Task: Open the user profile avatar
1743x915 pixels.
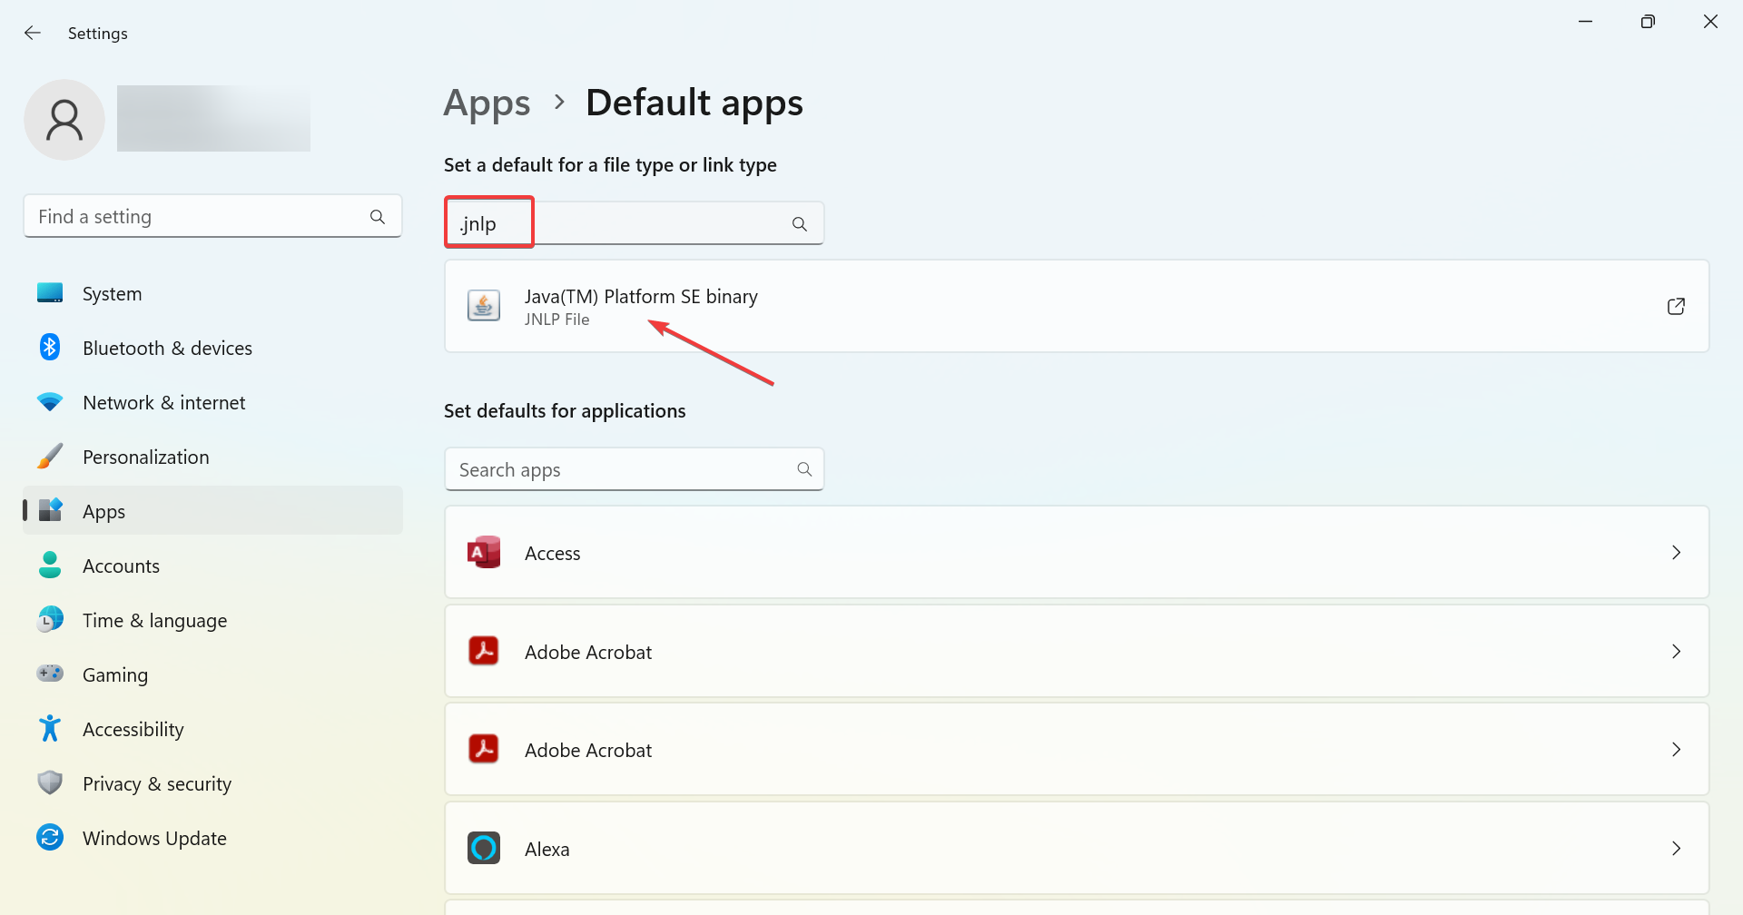Action: 64,120
